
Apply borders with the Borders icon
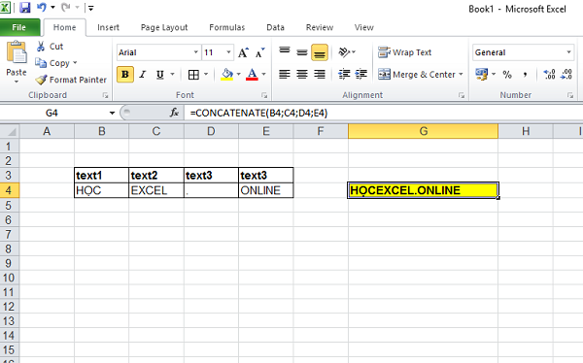point(193,75)
